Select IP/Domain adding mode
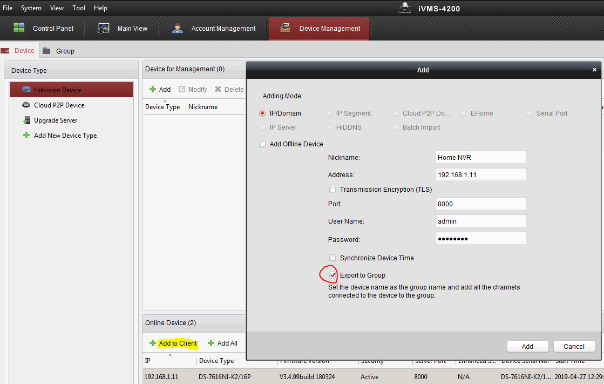 coord(263,113)
